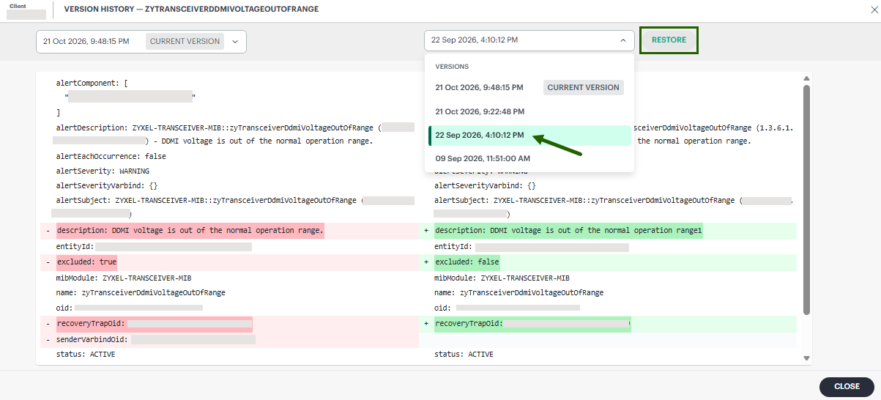Select version 21 Oct 2026, 9:22:48 PM
This screenshot has width=881, height=400.
coord(529,111)
